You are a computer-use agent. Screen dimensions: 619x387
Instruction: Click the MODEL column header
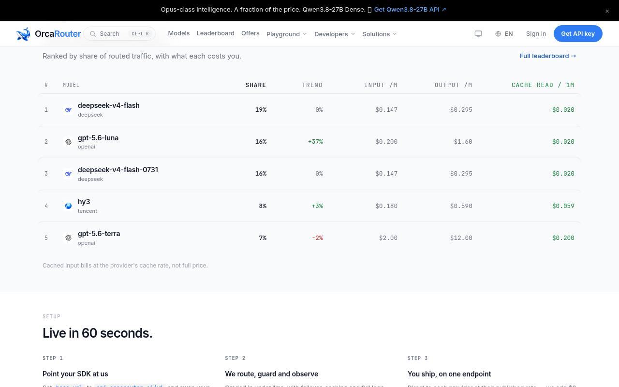pos(71,85)
